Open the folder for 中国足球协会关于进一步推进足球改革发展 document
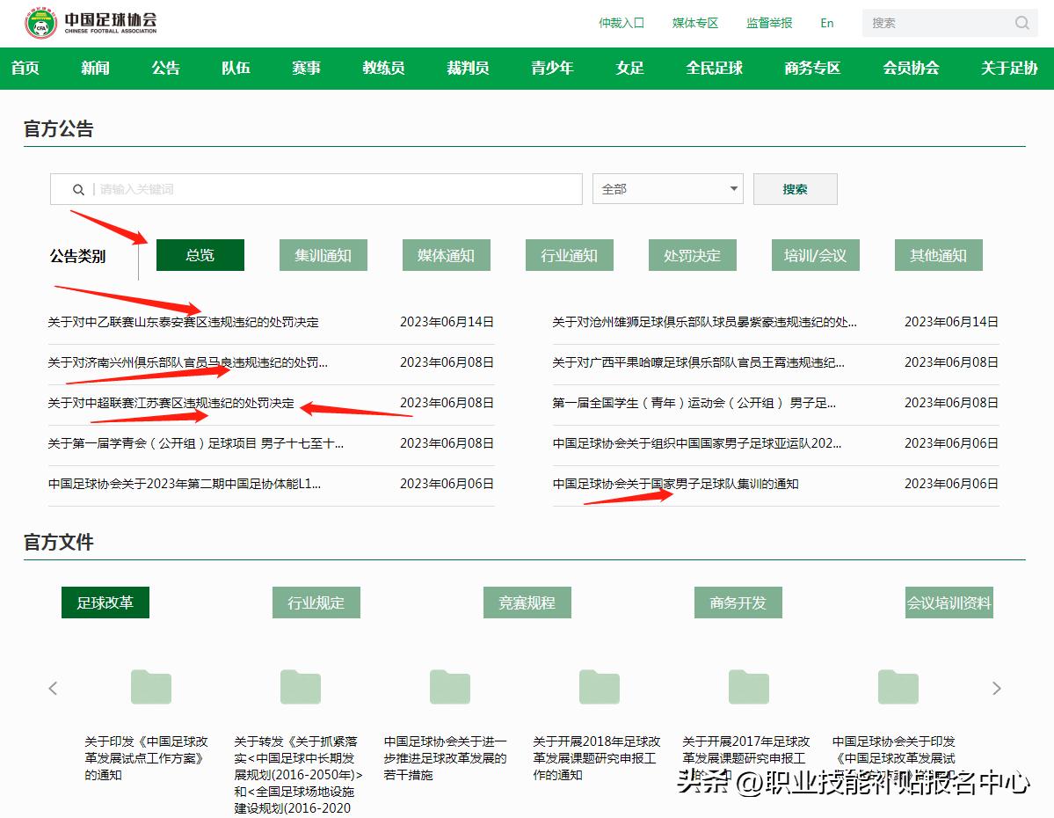 449,688
